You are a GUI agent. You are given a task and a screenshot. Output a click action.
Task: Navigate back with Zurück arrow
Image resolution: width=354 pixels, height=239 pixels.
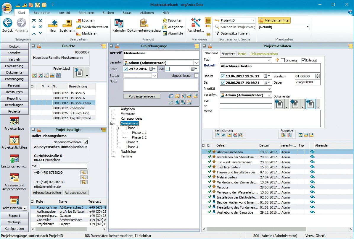coord(7,23)
